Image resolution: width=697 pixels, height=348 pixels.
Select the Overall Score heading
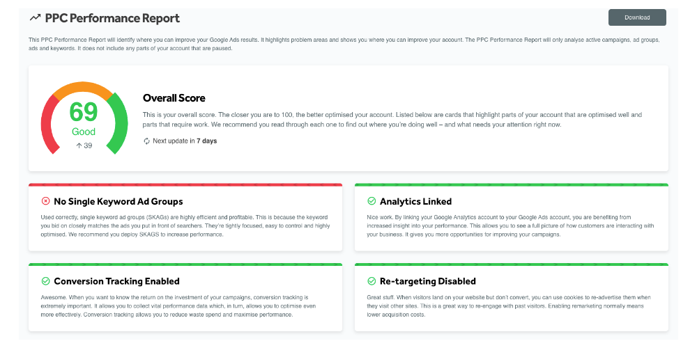point(174,98)
